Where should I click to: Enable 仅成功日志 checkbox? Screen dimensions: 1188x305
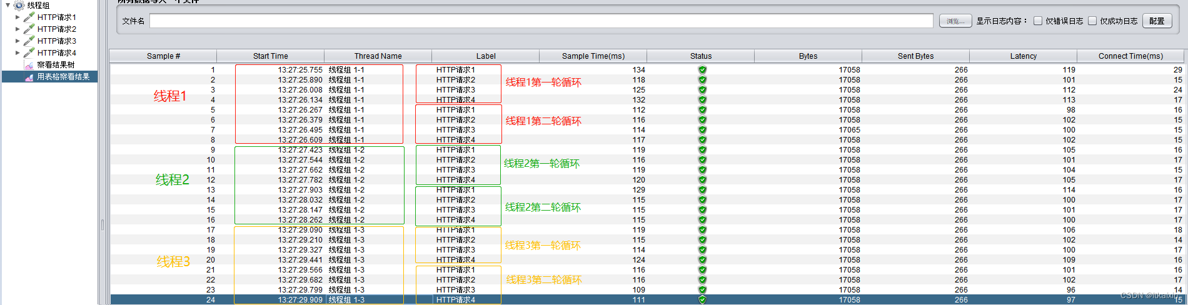1092,21
